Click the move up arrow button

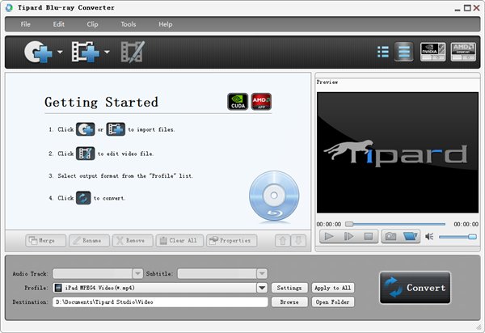pyautogui.click(x=283, y=241)
